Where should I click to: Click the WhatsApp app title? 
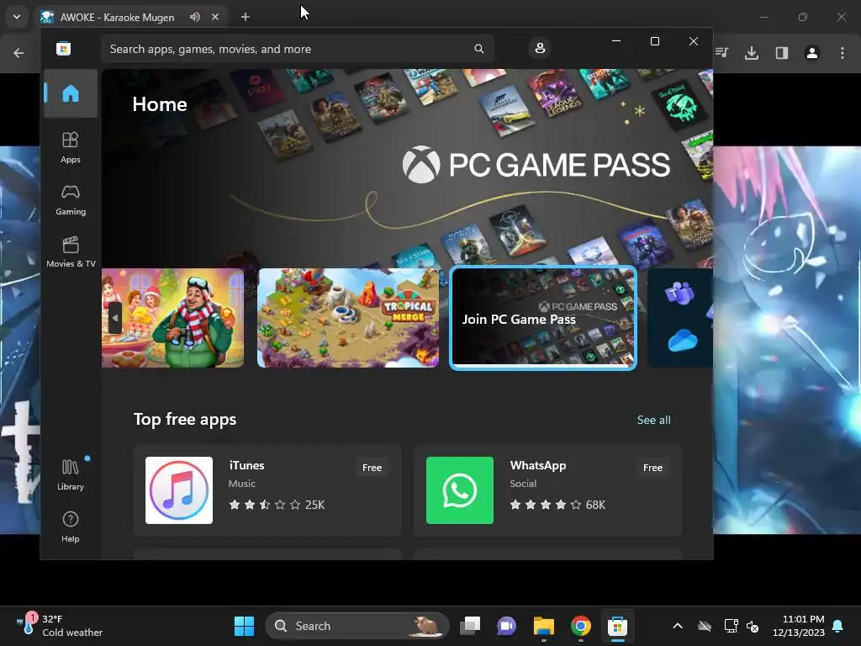pos(537,465)
